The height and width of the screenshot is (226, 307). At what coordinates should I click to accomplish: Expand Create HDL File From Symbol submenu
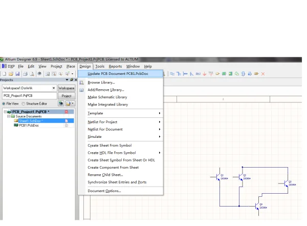pyautogui.click(x=160, y=153)
